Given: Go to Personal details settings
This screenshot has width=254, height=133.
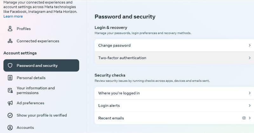Looking at the screenshot, I should (x=31, y=78).
